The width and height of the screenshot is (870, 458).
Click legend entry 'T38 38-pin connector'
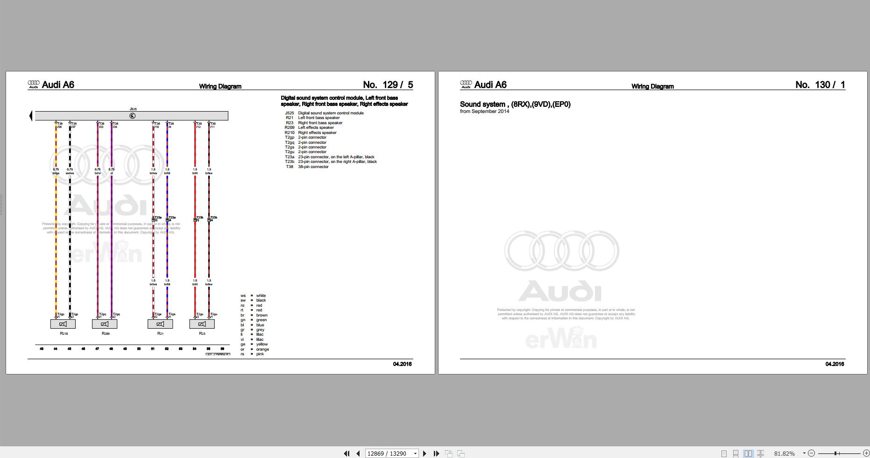307,167
